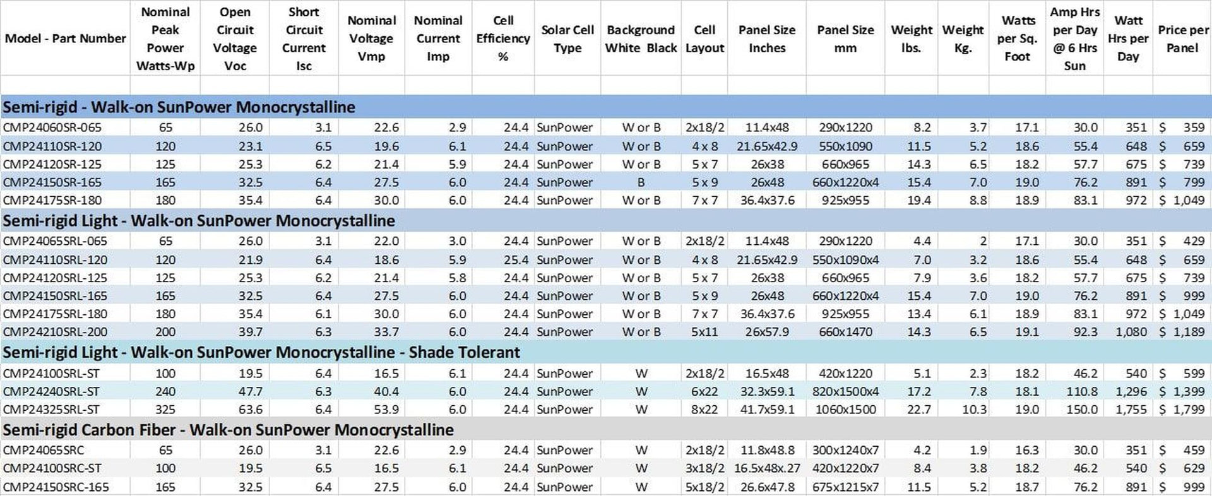Click the 'Nominal Peak Power Watts-Wp' header

point(165,38)
